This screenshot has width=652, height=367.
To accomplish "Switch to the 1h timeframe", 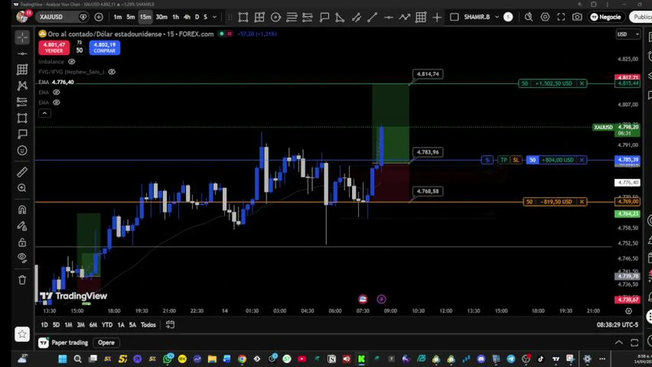I will (x=175, y=17).
